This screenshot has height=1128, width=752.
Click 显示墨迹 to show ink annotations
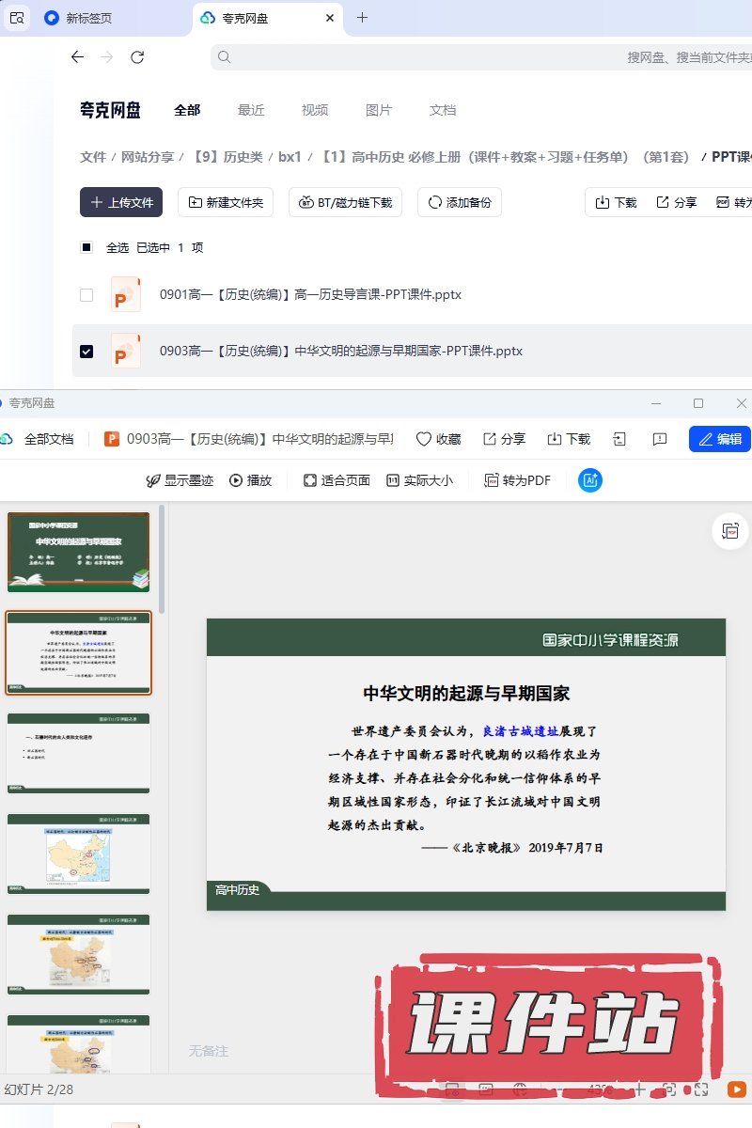(x=180, y=480)
